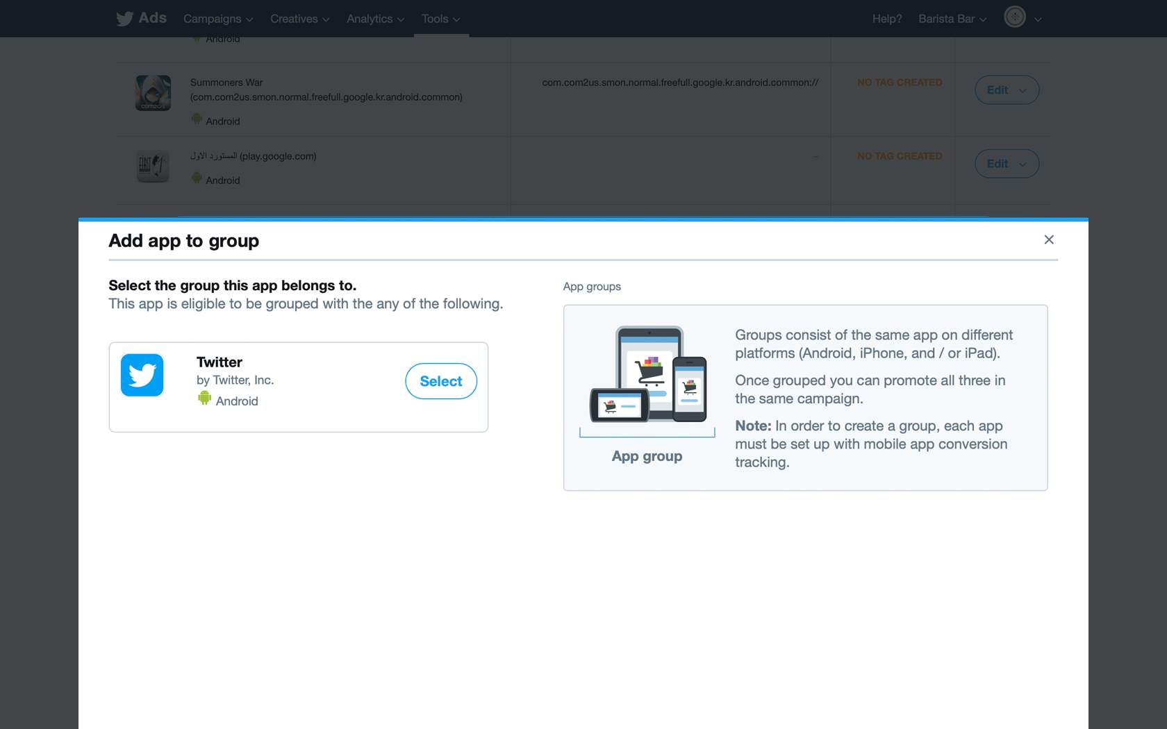Click the 'App groups' heading
This screenshot has width=1167, height=729.
pos(592,287)
